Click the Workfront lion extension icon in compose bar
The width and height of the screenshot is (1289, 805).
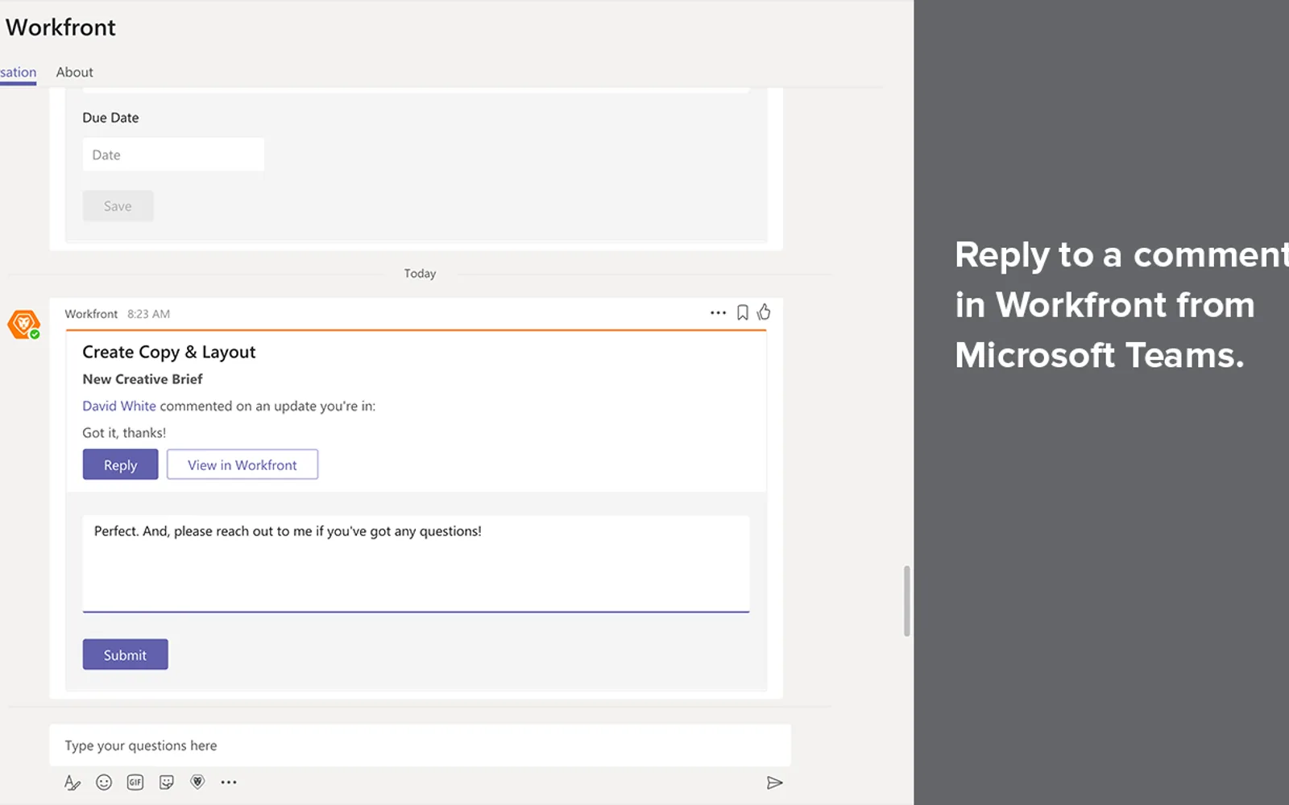pos(197,782)
